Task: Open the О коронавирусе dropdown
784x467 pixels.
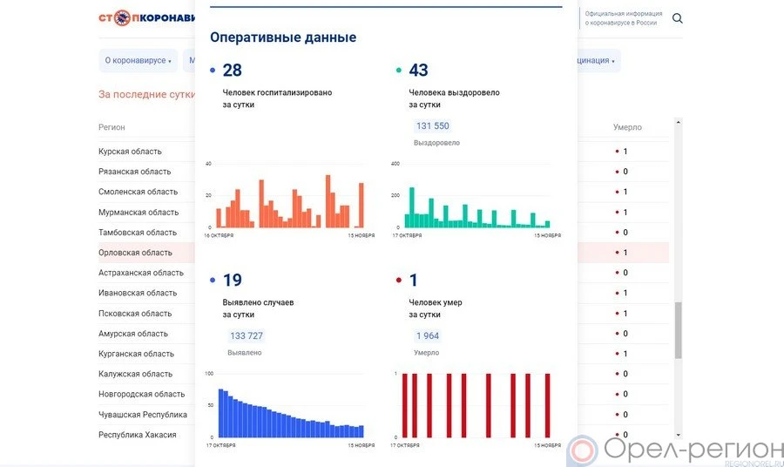Action: (139, 61)
